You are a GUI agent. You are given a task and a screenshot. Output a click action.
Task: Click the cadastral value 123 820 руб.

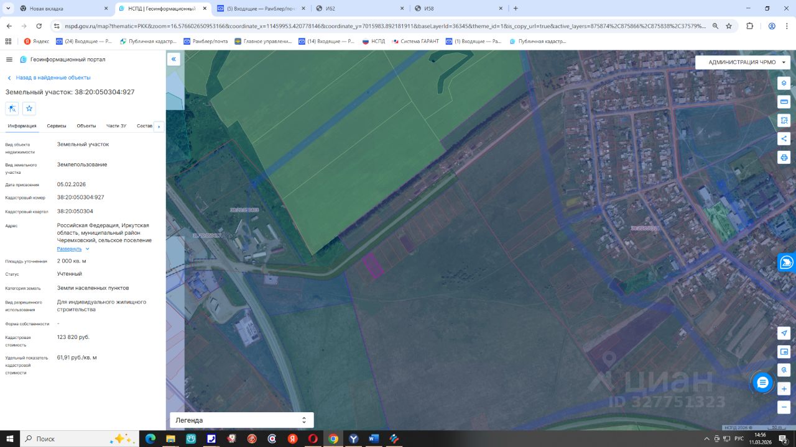tap(73, 337)
